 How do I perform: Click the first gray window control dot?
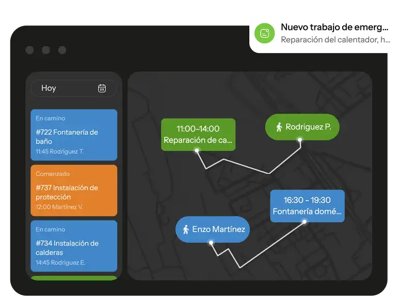point(30,50)
